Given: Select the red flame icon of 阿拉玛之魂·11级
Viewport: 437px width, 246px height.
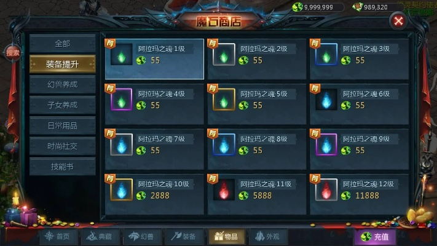Looking at the screenshot, I should pos(224,189).
